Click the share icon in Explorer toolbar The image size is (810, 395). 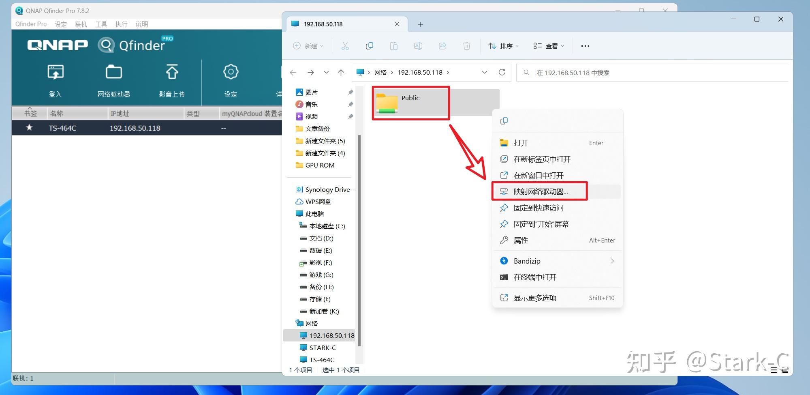coord(442,46)
